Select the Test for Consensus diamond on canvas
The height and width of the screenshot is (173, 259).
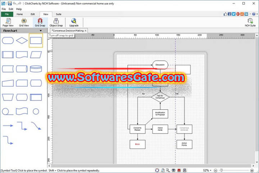coord(160,97)
